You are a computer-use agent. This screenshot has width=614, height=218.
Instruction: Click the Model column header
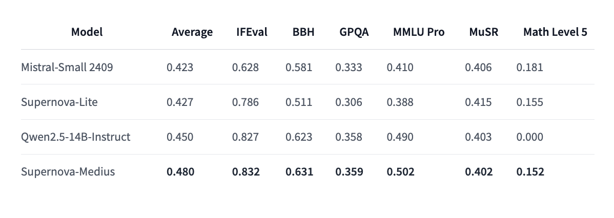(x=87, y=32)
